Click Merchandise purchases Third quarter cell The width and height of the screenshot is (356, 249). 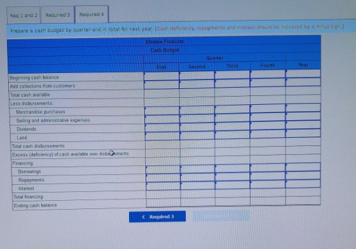[x=233, y=109]
